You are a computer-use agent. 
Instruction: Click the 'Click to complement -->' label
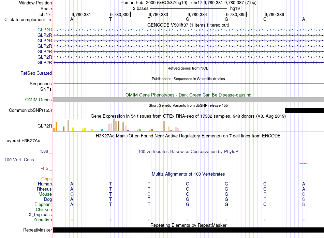point(28,20)
